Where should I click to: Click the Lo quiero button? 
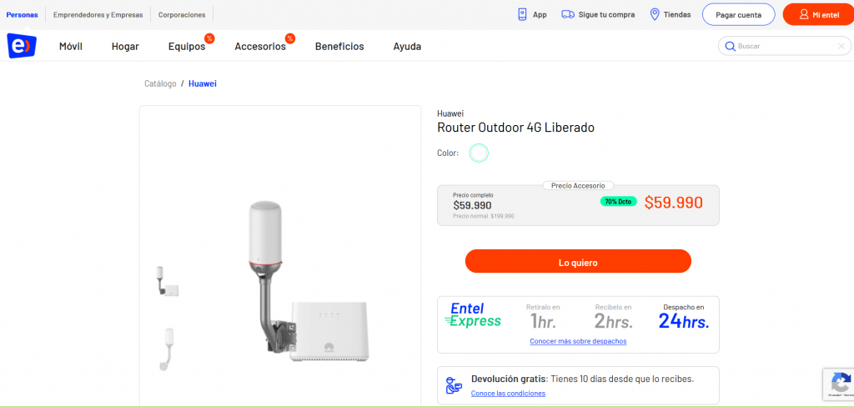[578, 261]
